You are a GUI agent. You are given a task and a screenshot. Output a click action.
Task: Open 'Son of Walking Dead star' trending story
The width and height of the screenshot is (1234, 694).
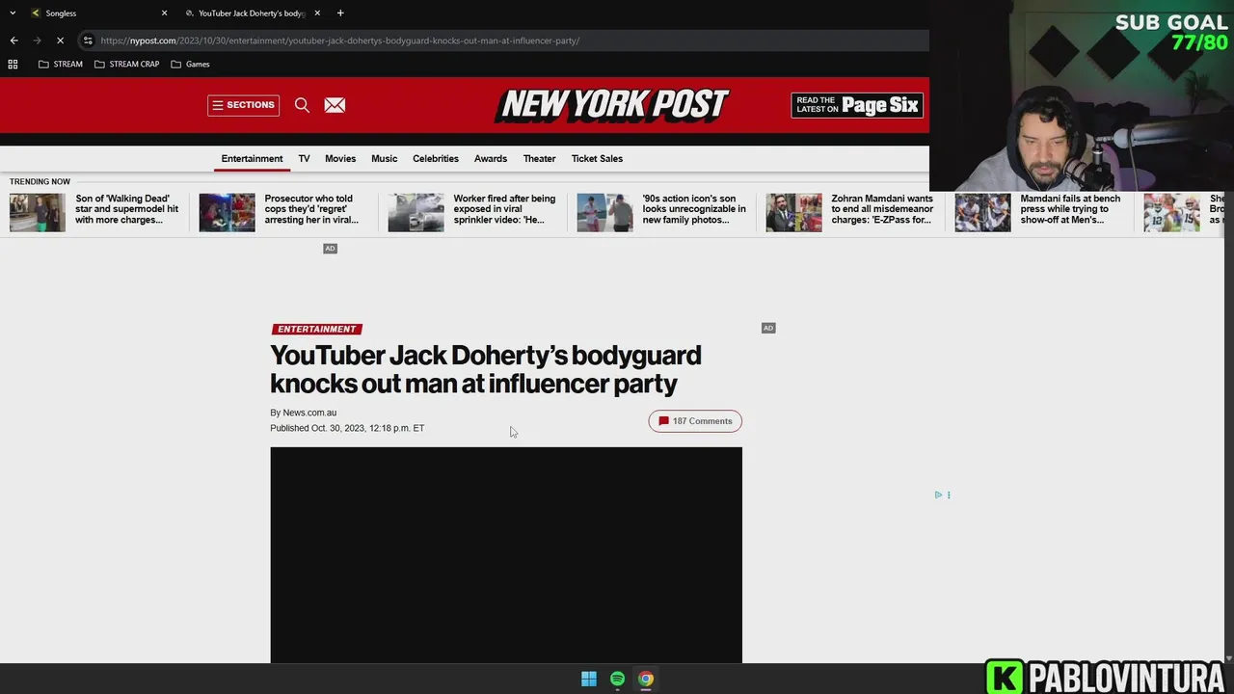[126, 209]
